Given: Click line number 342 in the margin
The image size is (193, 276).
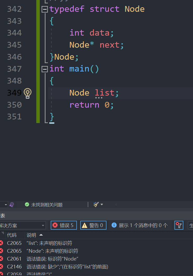Looking at the screenshot, I should 14,9.
